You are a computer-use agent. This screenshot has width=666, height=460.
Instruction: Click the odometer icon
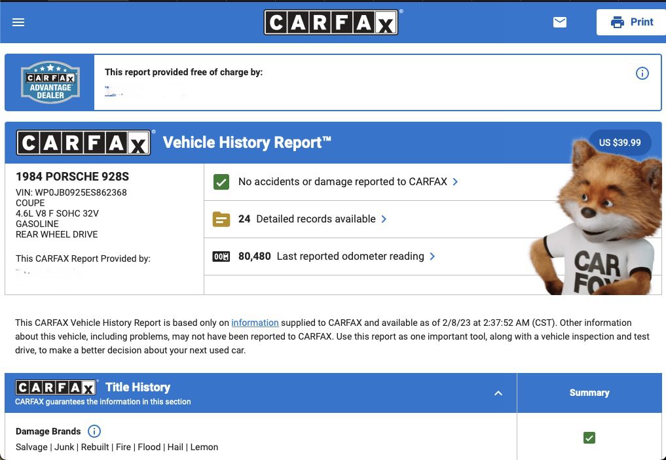tap(221, 257)
